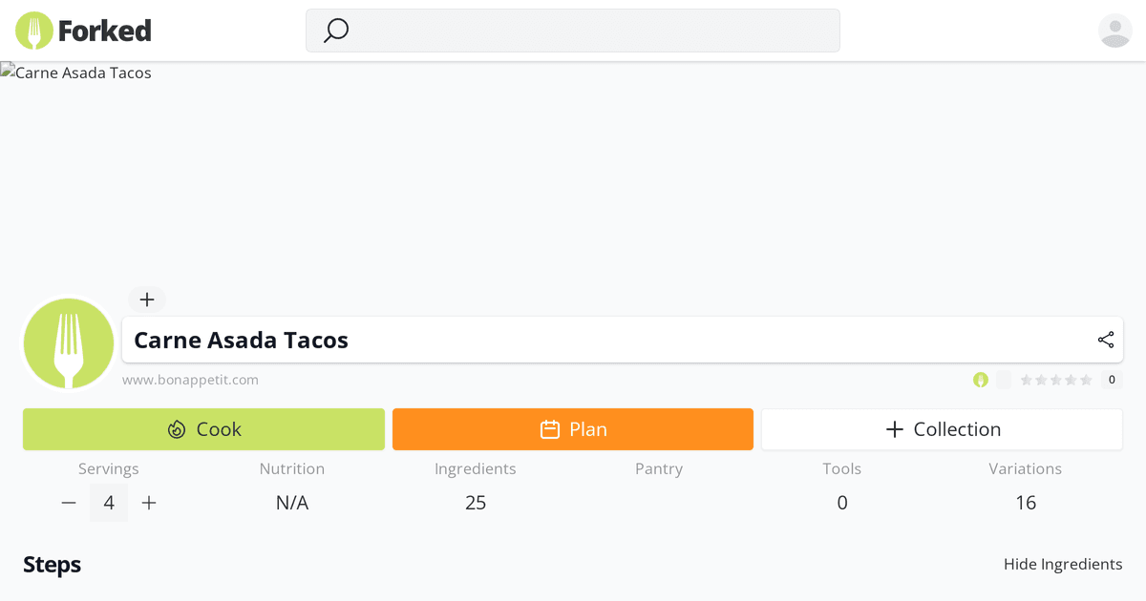Open the www.bonappetit.com source link
1146x601 pixels.
pos(190,380)
